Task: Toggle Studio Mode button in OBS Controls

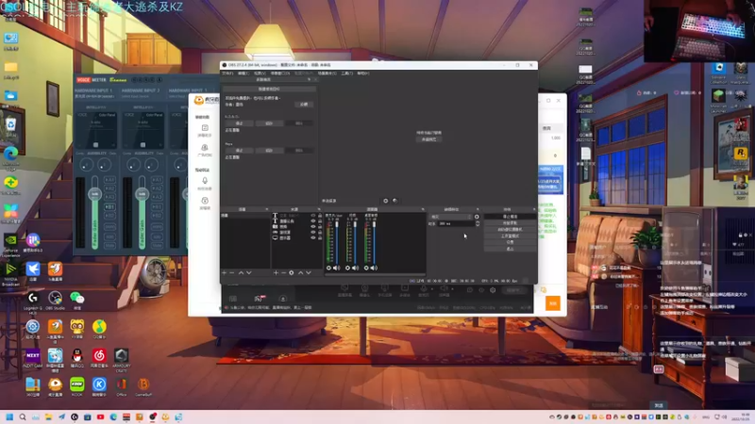Action: pos(510,236)
